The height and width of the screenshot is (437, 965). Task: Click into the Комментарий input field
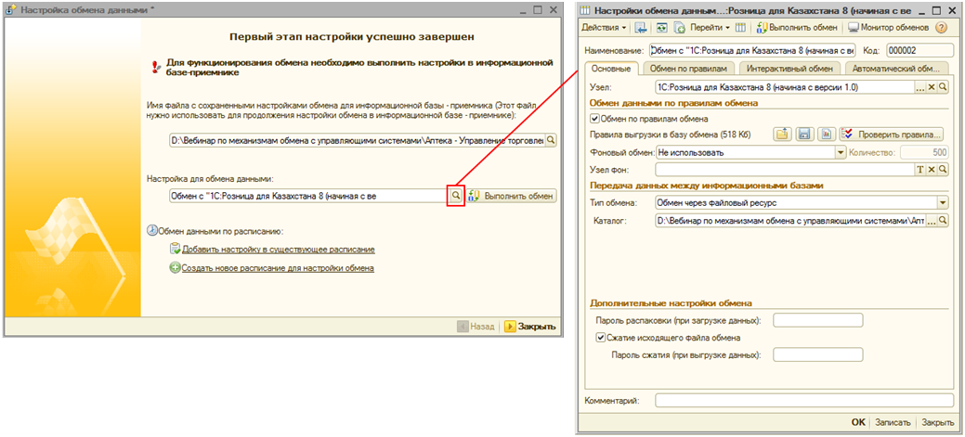804,401
